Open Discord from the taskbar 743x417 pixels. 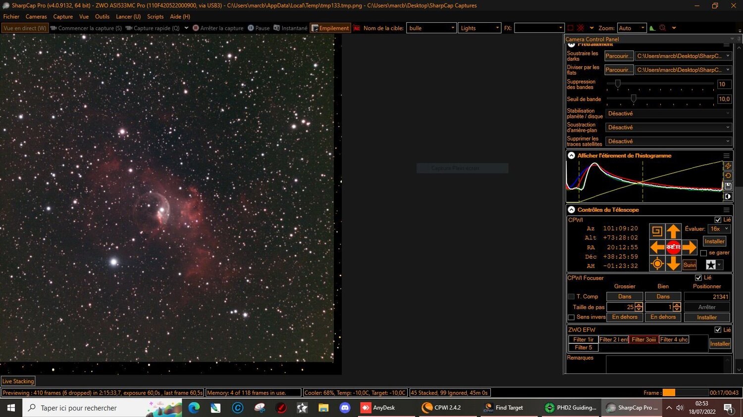click(345, 408)
